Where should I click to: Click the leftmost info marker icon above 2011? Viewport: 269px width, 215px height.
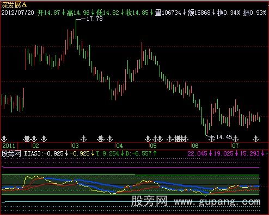[x=4, y=139]
